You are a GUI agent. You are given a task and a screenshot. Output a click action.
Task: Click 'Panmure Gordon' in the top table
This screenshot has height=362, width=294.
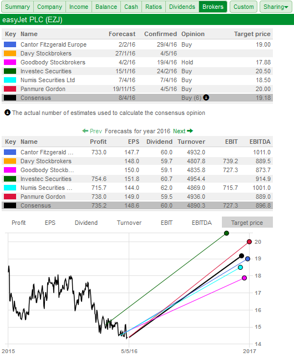(x=43, y=89)
